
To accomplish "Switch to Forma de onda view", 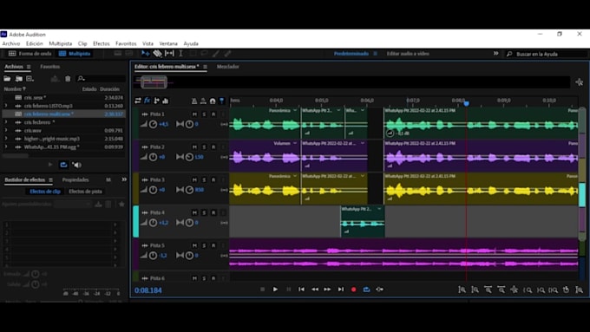I will pyautogui.click(x=30, y=54).
